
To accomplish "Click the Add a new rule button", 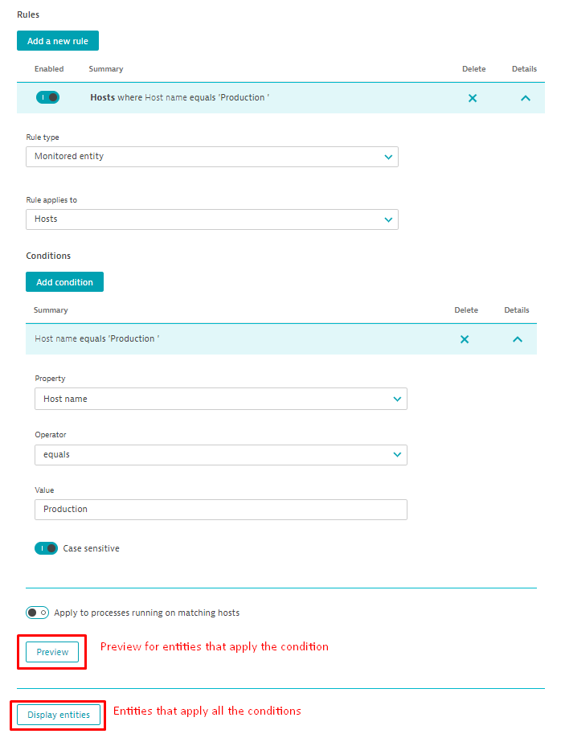I will click(x=58, y=41).
